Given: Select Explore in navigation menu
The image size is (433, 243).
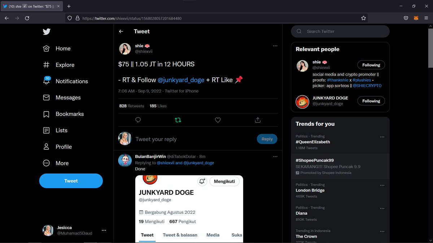Looking at the screenshot, I should 65,65.
